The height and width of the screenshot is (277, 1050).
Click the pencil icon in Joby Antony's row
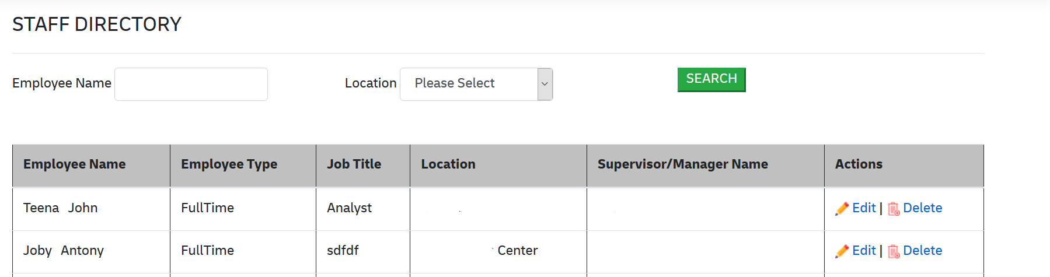842,251
